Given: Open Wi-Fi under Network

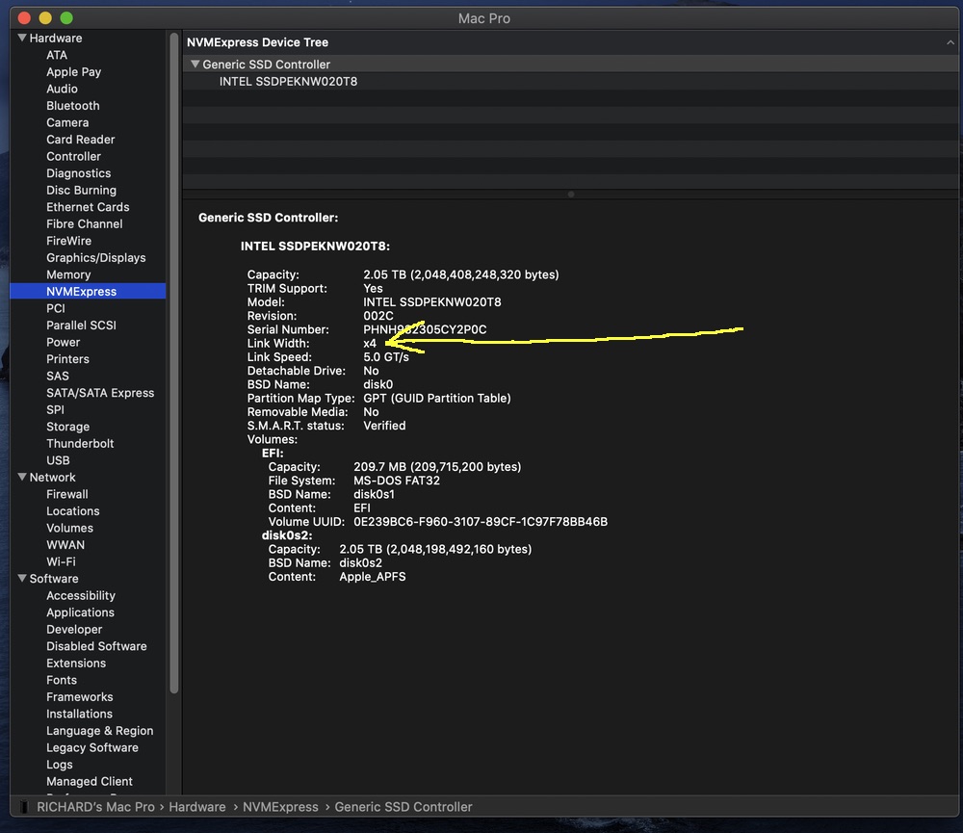Looking at the screenshot, I should 61,562.
